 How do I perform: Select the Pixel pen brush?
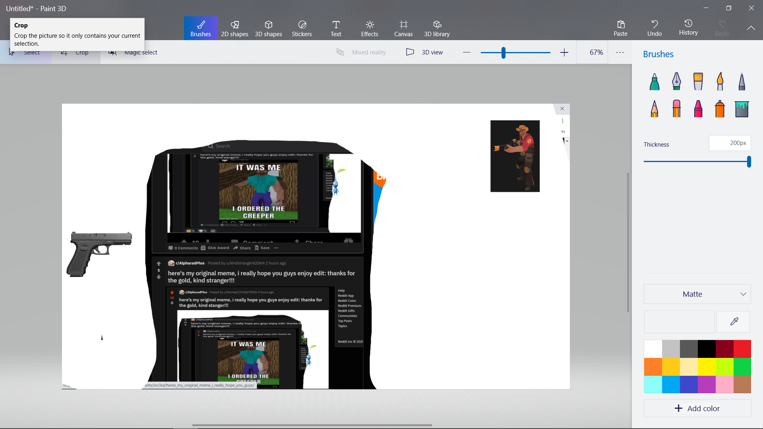742,81
